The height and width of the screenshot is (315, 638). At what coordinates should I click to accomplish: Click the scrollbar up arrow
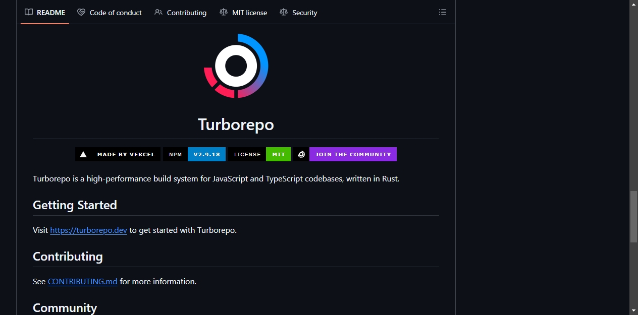[633, 4]
